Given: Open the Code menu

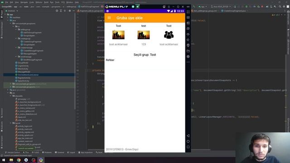Looking at the screenshot, I should [32, 2].
